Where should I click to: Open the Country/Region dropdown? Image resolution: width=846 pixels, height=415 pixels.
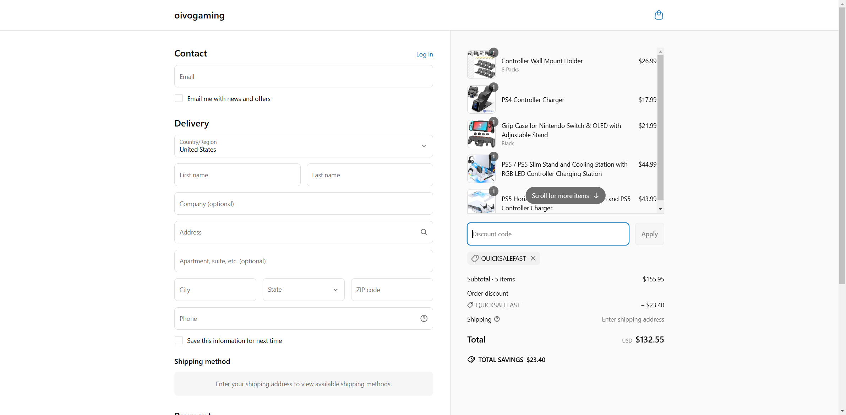[304, 146]
